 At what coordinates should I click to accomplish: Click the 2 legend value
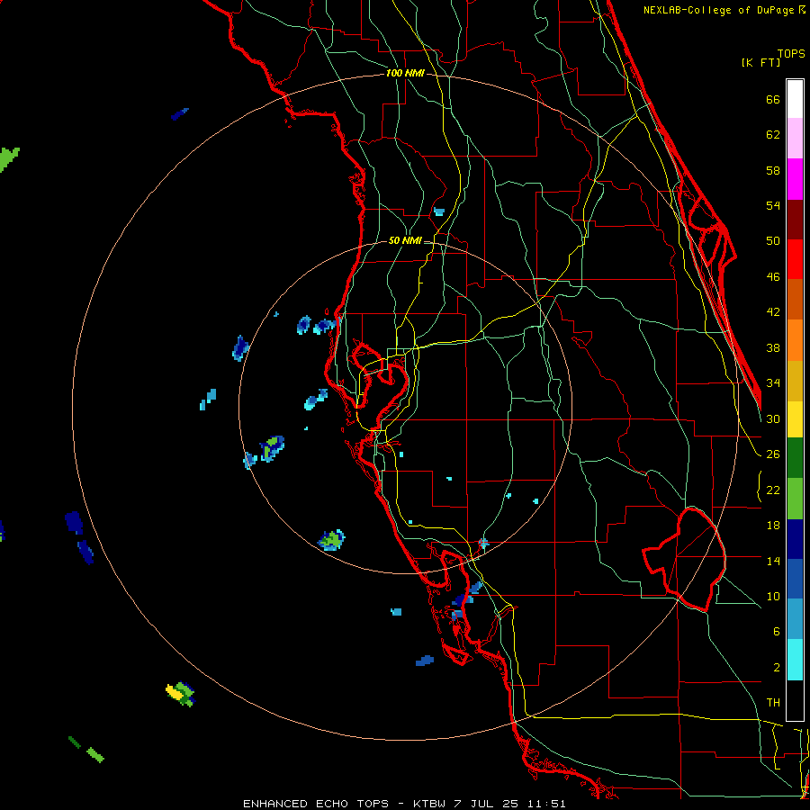[x=777, y=668]
